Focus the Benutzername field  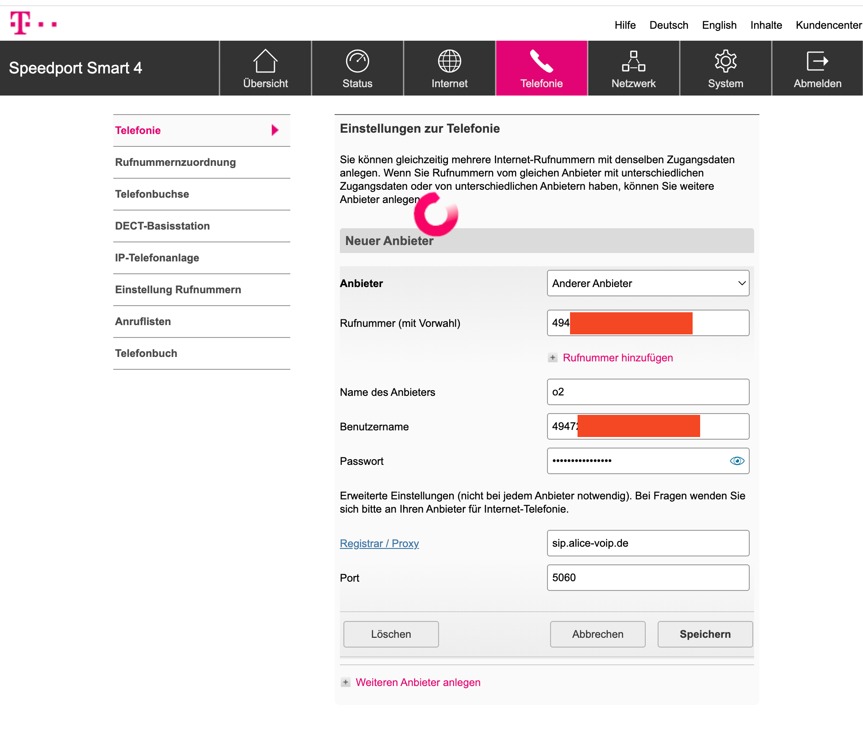(648, 426)
